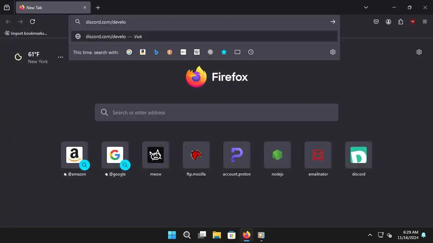Viewport: 433px width, 243px height.
Task: Personalize new tab with gear icon
Action: click(419, 52)
